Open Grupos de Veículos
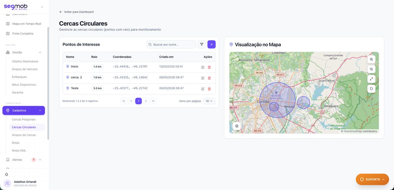This screenshot has width=394, height=190. [x=25, y=69]
